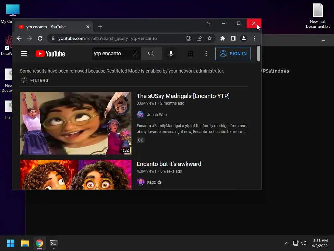Select the ytp encanto - YouTube tab

coord(53,27)
